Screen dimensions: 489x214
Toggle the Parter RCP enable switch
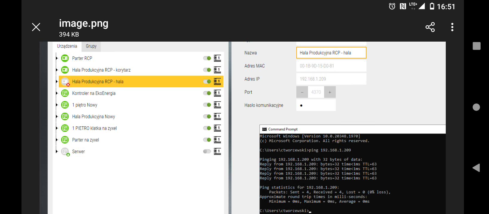207,58
